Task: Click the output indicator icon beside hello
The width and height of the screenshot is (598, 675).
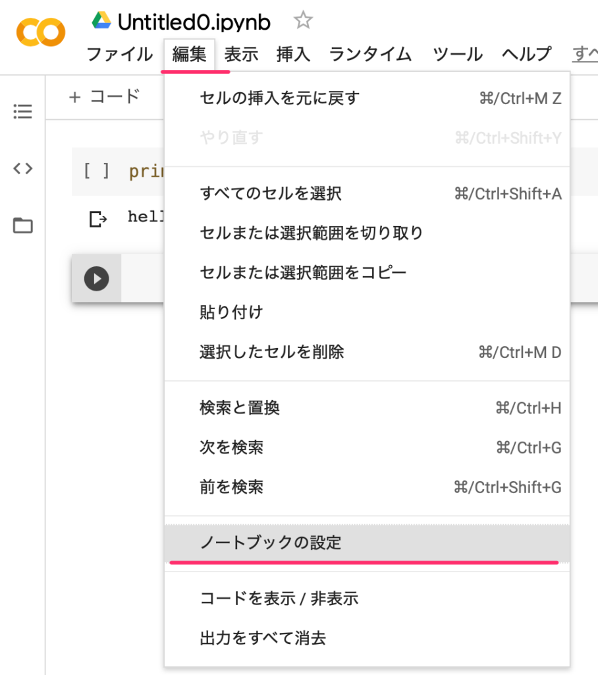Action: tap(96, 218)
